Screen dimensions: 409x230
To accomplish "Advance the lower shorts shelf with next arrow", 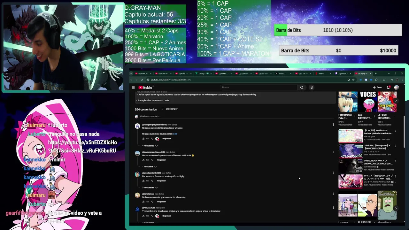I will (396, 208).
